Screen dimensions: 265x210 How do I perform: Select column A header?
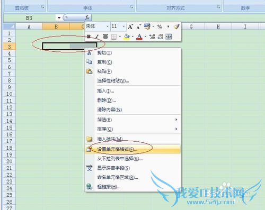pos(29,26)
